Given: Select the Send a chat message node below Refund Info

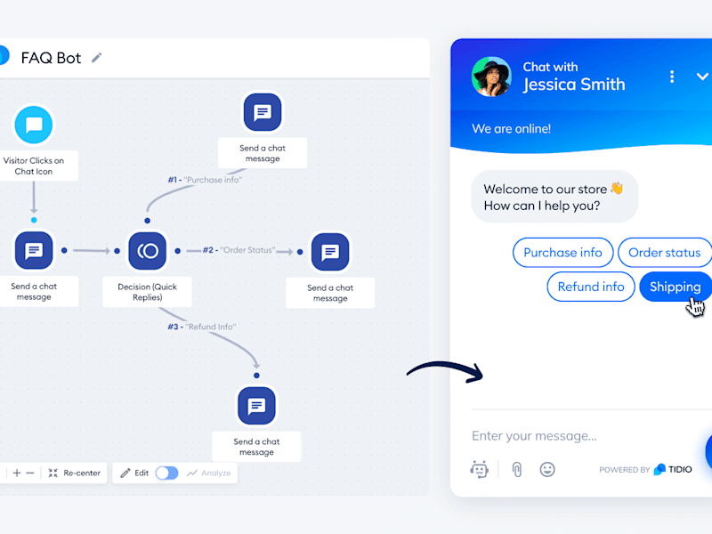Looking at the screenshot, I should (x=256, y=406).
